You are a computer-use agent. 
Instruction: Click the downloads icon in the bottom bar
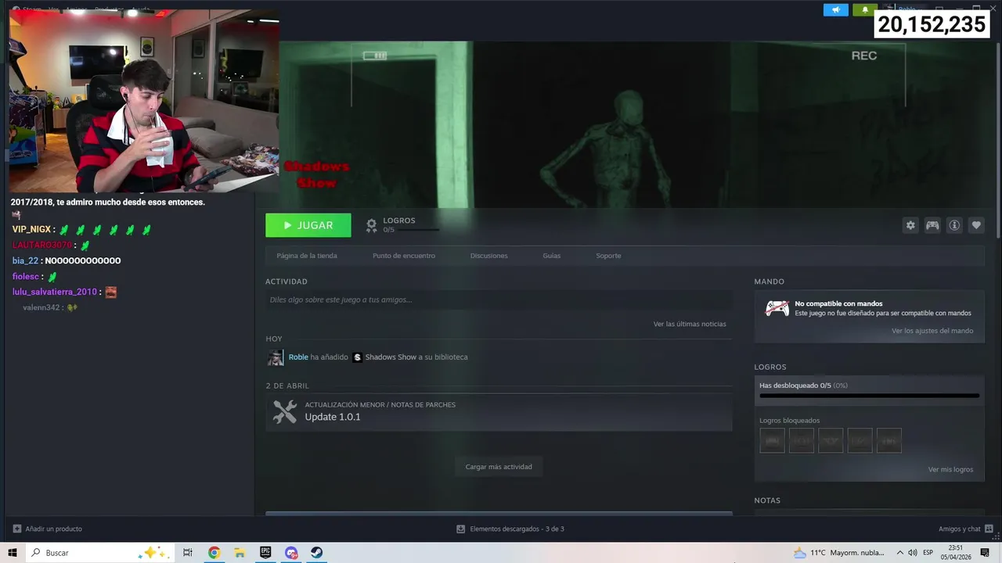point(461,529)
